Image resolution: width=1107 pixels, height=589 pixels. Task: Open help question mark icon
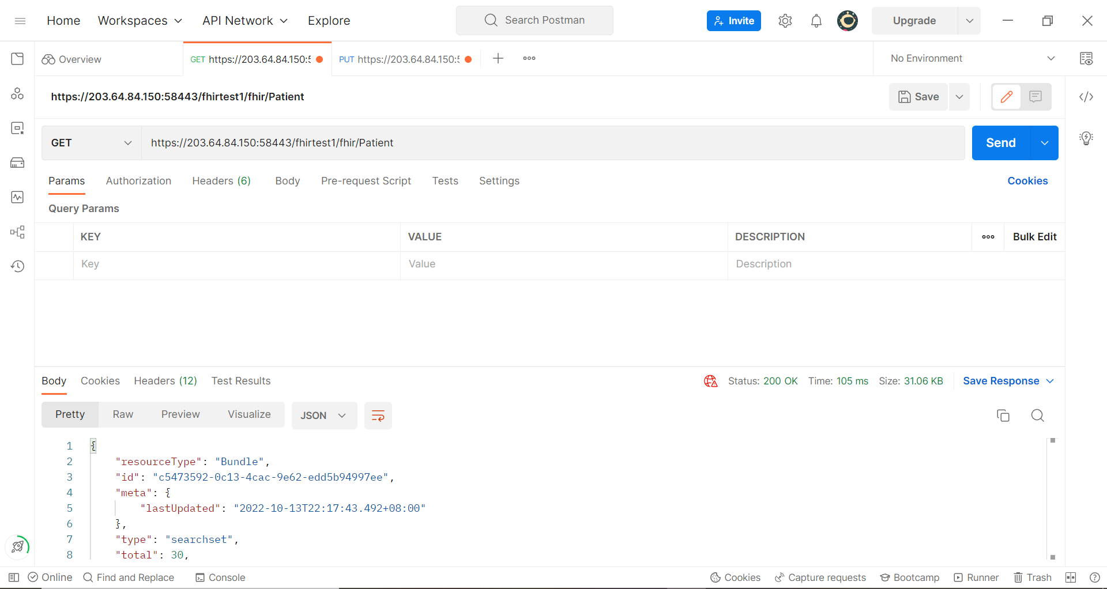pyautogui.click(x=1095, y=577)
